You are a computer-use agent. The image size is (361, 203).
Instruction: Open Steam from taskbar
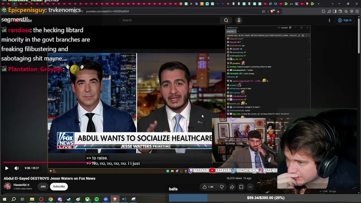pyautogui.click(x=69, y=199)
